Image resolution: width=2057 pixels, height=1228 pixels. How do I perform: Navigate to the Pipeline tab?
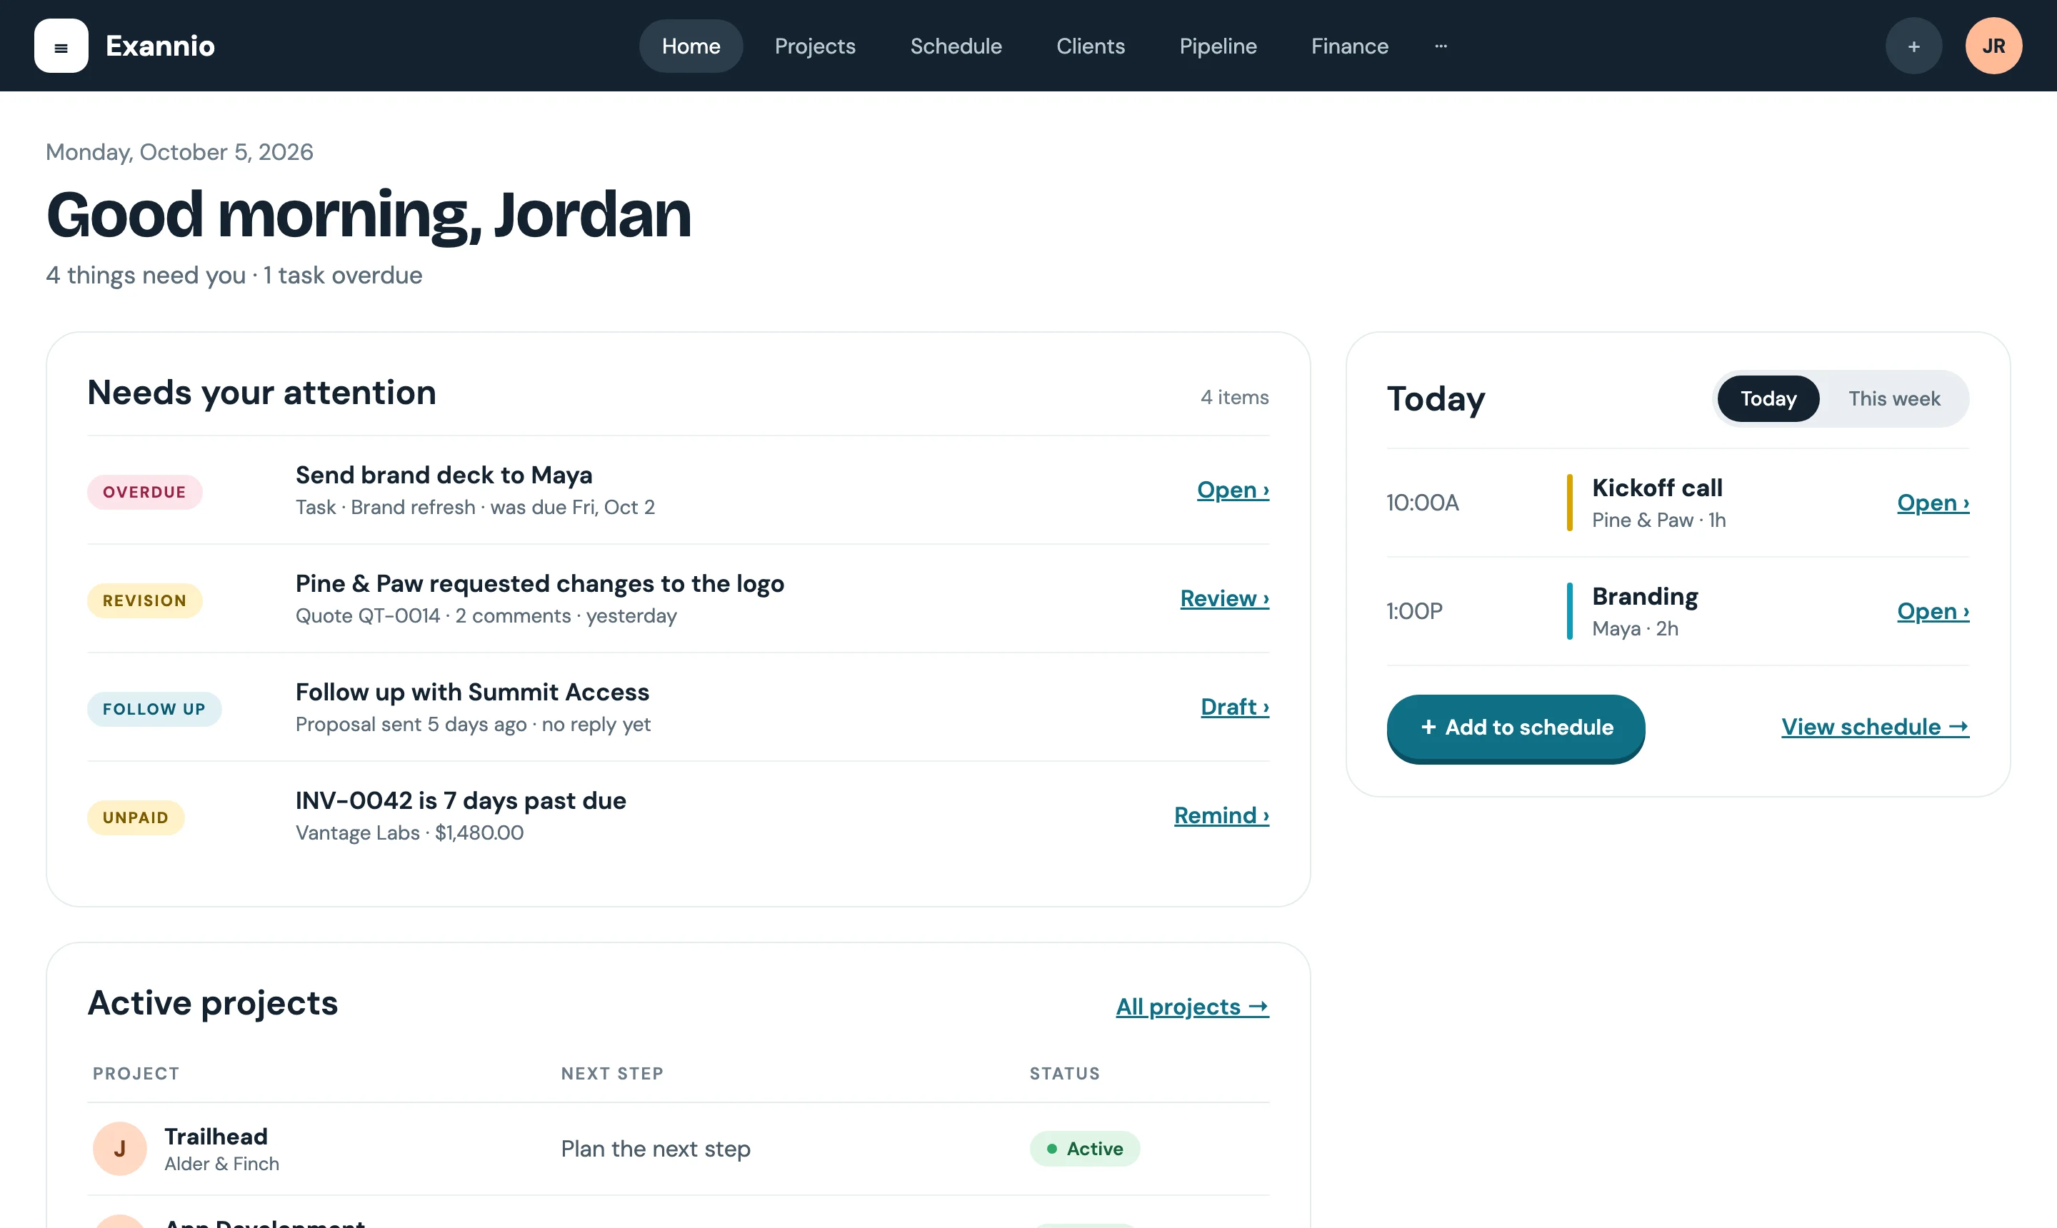(x=1218, y=46)
